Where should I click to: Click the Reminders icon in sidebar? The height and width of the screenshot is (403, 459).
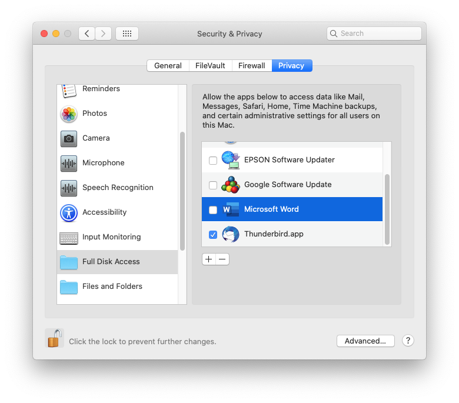point(69,91)
